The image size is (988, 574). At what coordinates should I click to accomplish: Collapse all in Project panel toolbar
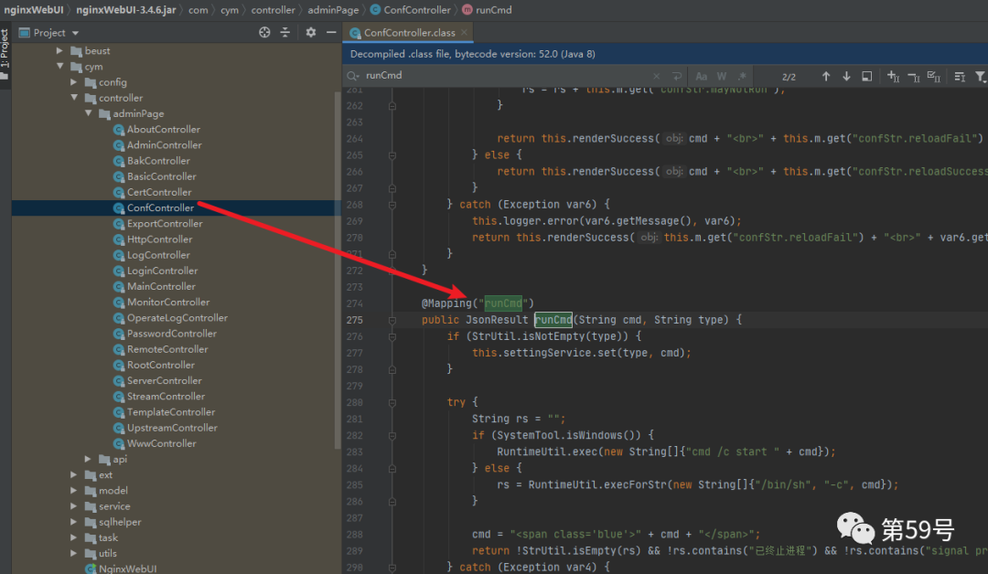tap(285, 32)
